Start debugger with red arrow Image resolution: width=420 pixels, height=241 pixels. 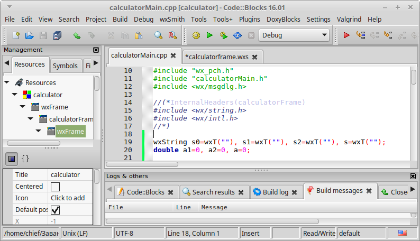(346, 35)
